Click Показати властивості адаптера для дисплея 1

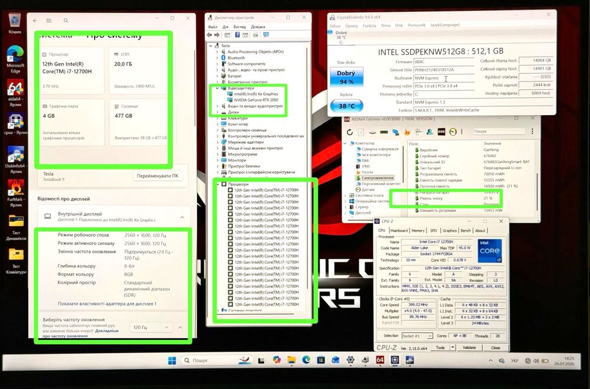tap(107, 303)
